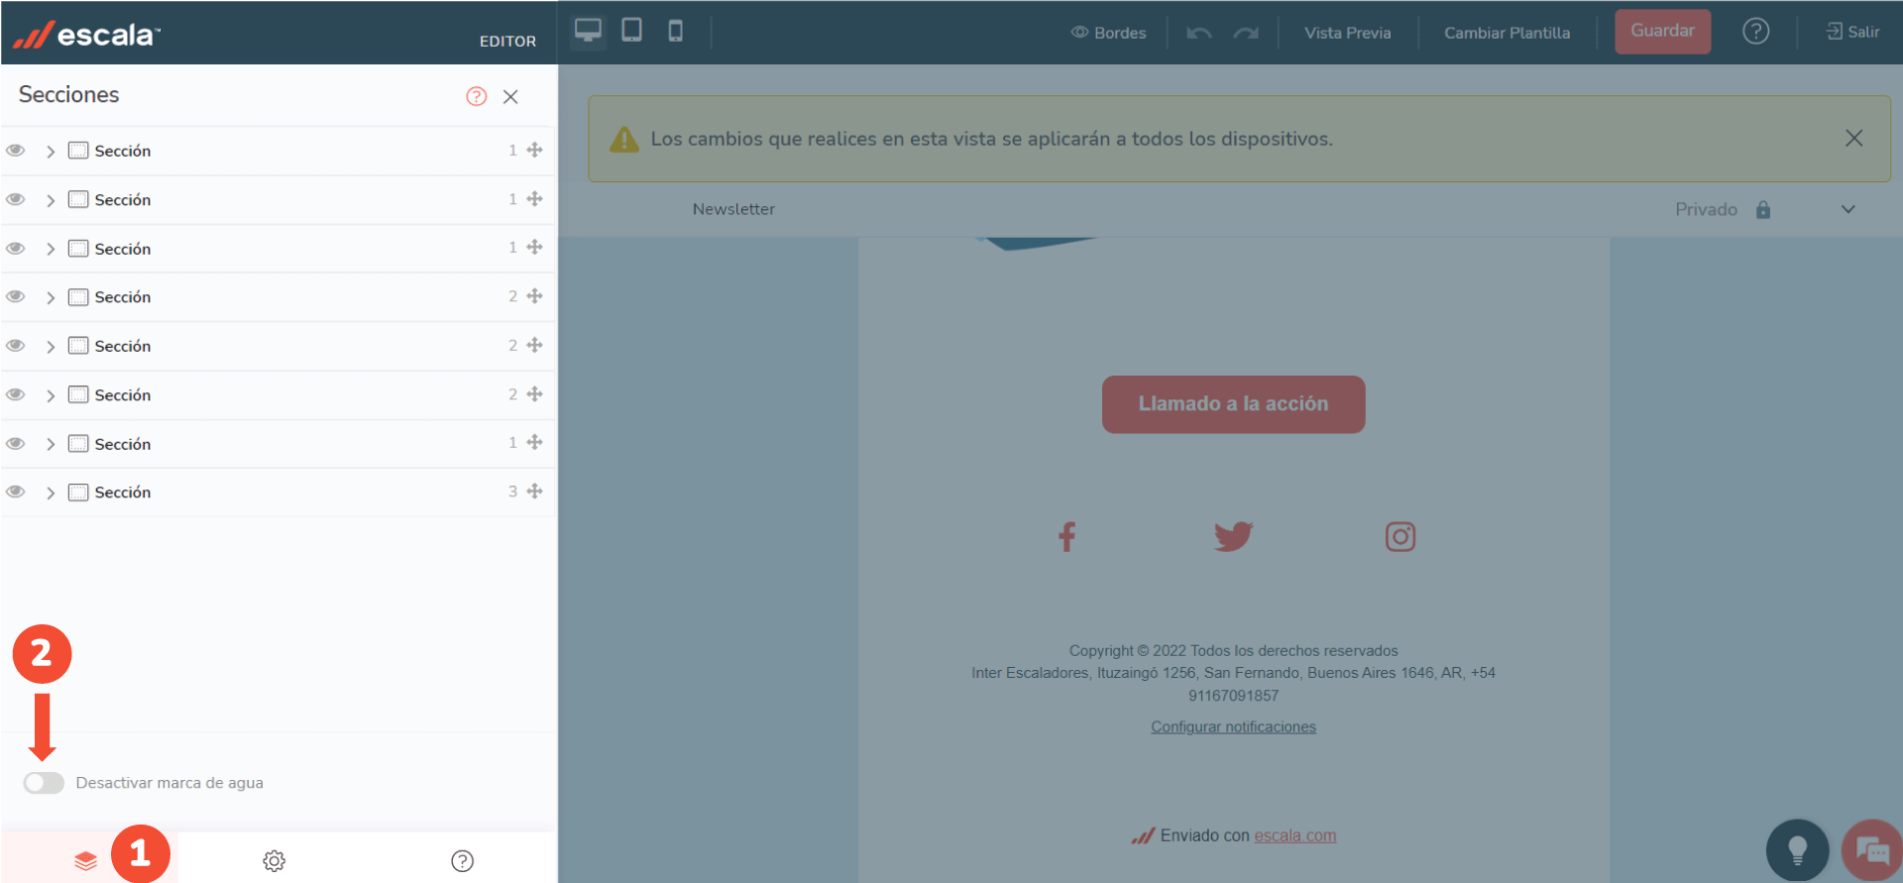Screen dimensions: 1903x883
Task: Hide the sixth Sección via eye icon
Action: point(16,394)
